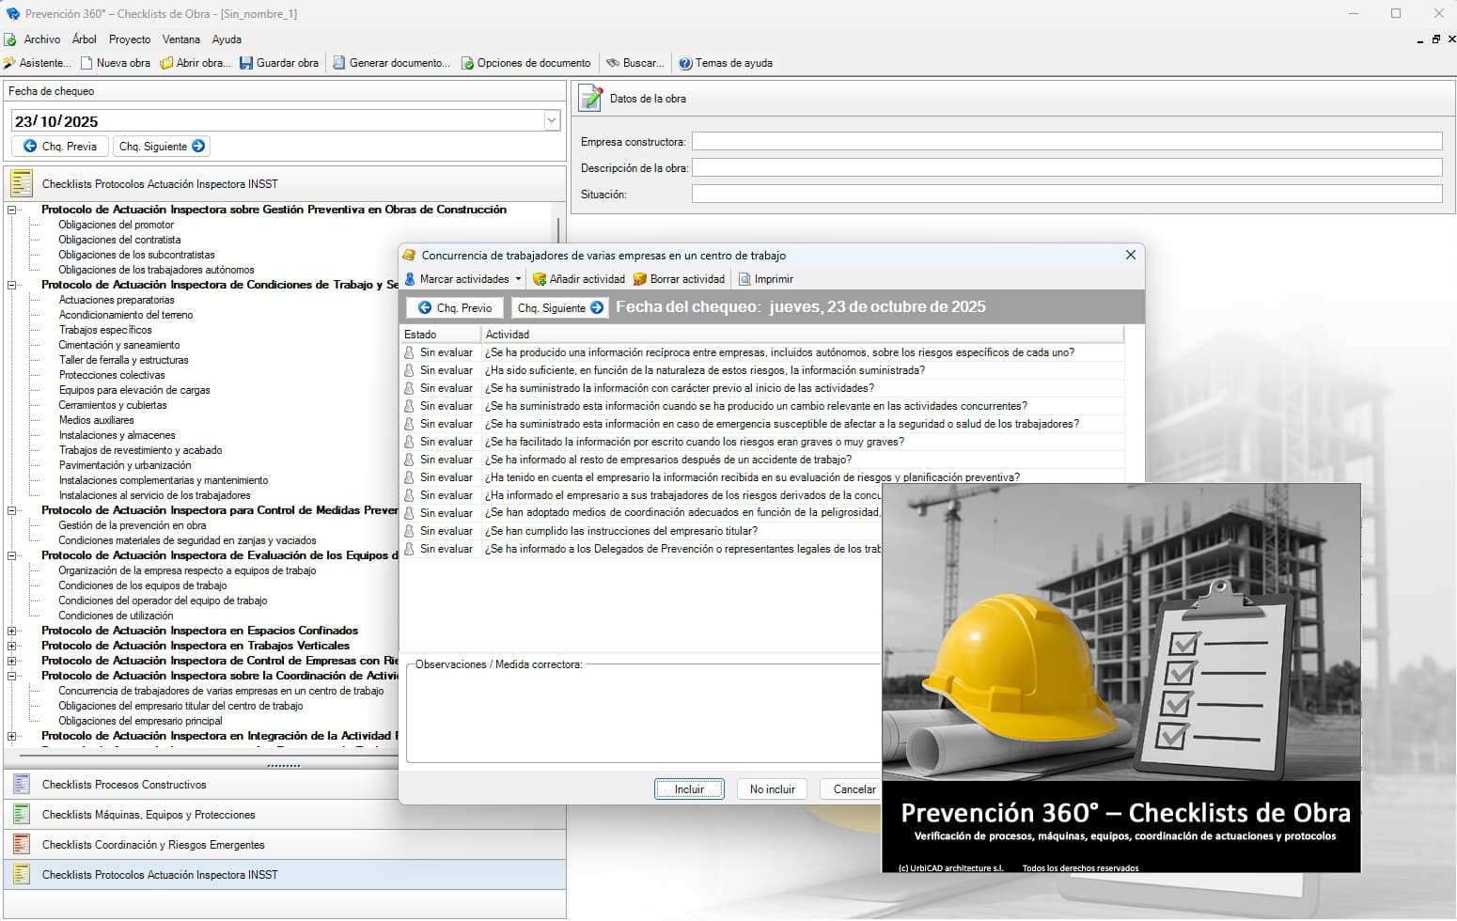Screen dimensions: 1457x921
Task: Save the project using Guardar obra icon
Action: coord(278,63)
